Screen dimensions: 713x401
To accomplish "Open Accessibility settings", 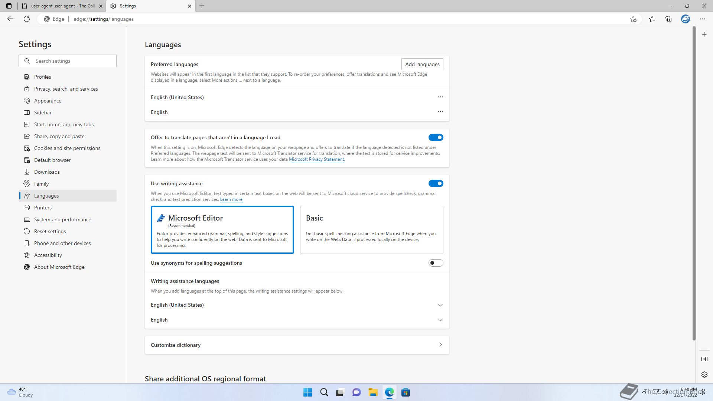I will coord(68,255).
